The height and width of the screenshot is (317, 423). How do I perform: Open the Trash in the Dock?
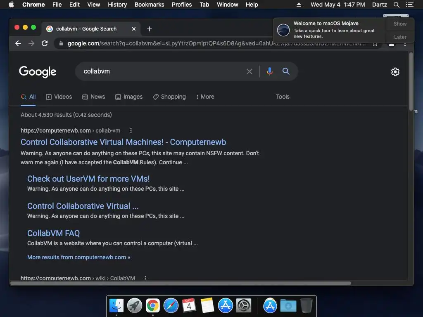(307, 306)
